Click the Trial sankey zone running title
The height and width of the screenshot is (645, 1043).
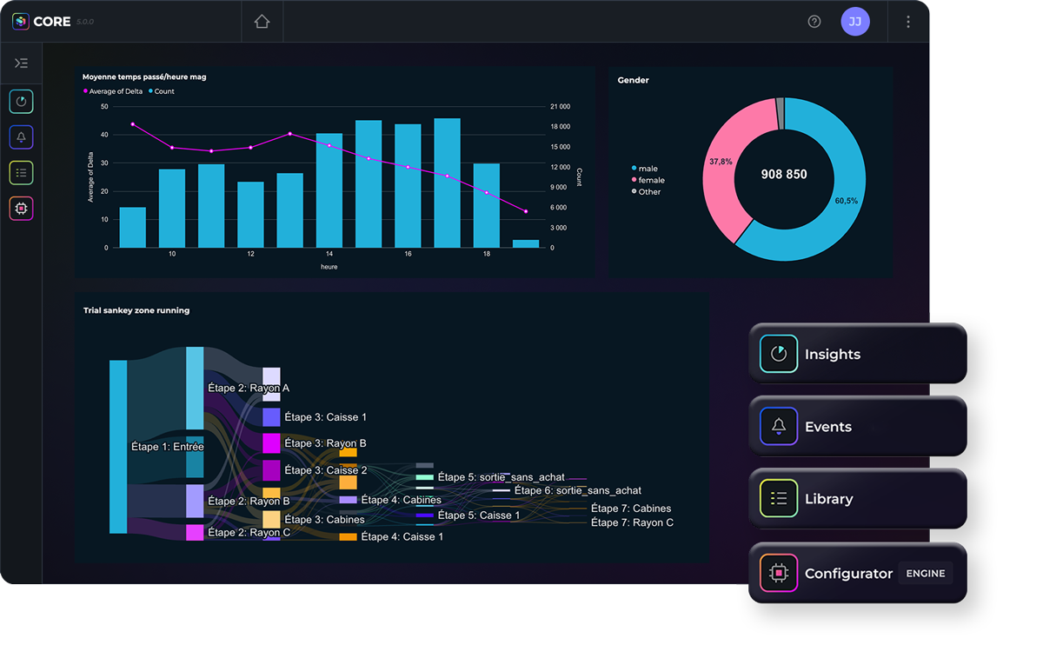pyautogui.click(x=136, y=310)
